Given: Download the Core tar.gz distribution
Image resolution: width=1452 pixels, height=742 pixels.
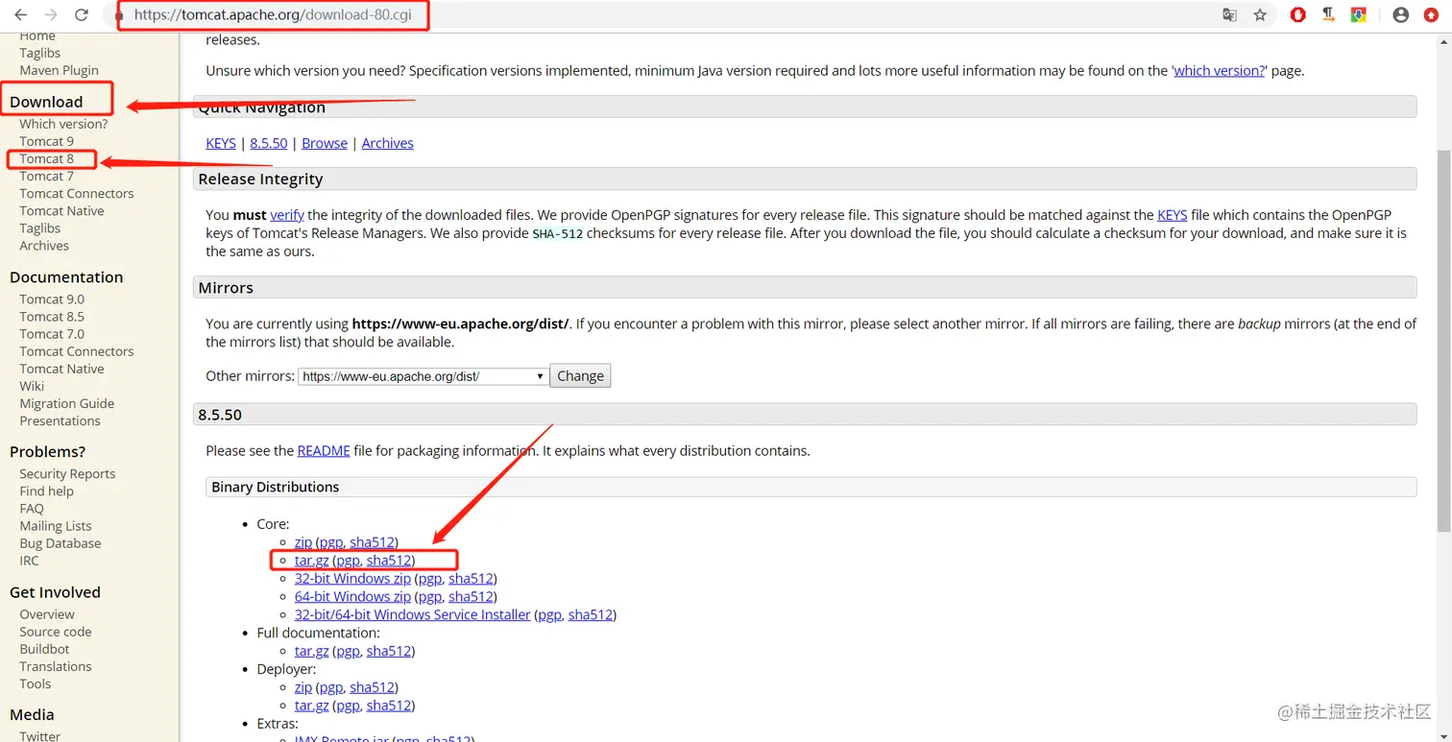Looking at the screenshot, I should click(x=312, y=561).
